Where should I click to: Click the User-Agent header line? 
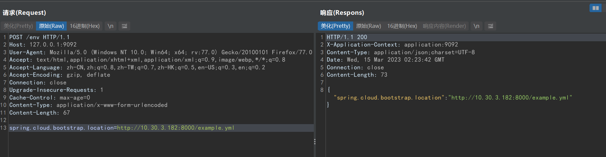click(x=161, y=52)
